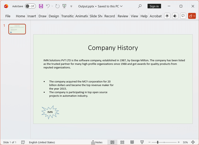199x145 pixels.
Task: Switch to Slide Sorter view
Action: click(x=122, y=142)
